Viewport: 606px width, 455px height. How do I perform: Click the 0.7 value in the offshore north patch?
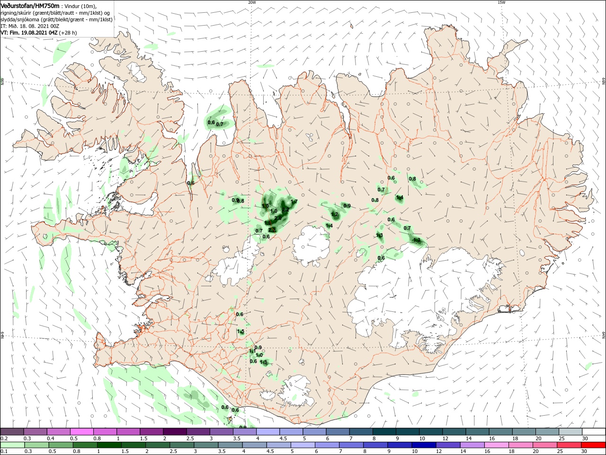click(x=220, y=124)
